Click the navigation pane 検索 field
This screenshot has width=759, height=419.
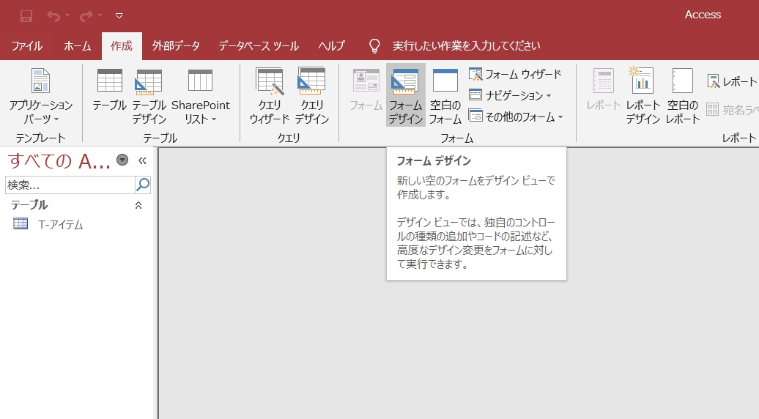tap(70, 185)
